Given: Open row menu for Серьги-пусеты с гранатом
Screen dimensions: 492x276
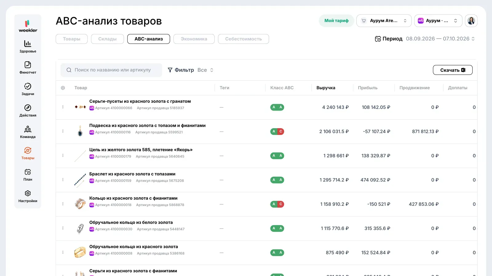Looking at the screenshot, I should pos(63,107).
